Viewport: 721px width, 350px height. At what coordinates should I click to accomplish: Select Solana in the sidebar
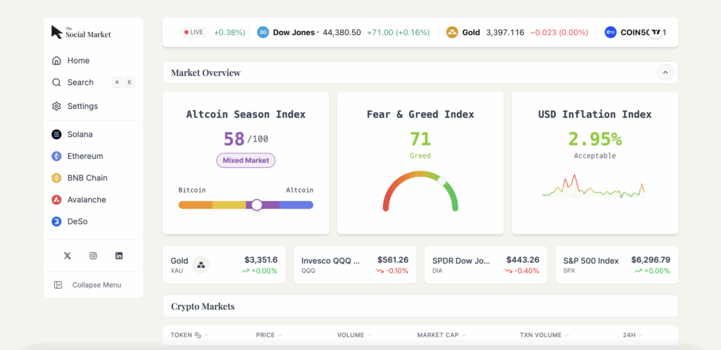[80, 134]
